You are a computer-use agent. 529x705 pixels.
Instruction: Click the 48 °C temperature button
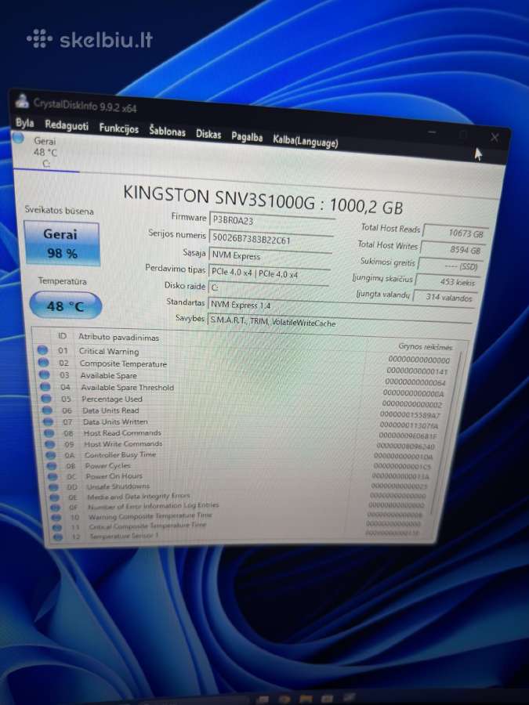pos(66,305)
